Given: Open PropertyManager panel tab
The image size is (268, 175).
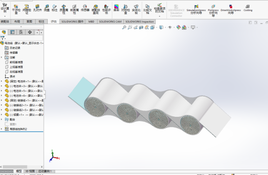Looking at the screenshot, I should coord(13,32).
